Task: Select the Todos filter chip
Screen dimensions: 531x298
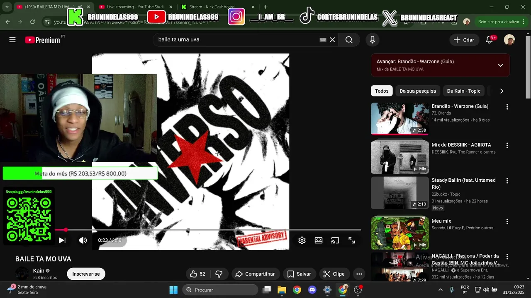Action: click(x=382, y=91)
